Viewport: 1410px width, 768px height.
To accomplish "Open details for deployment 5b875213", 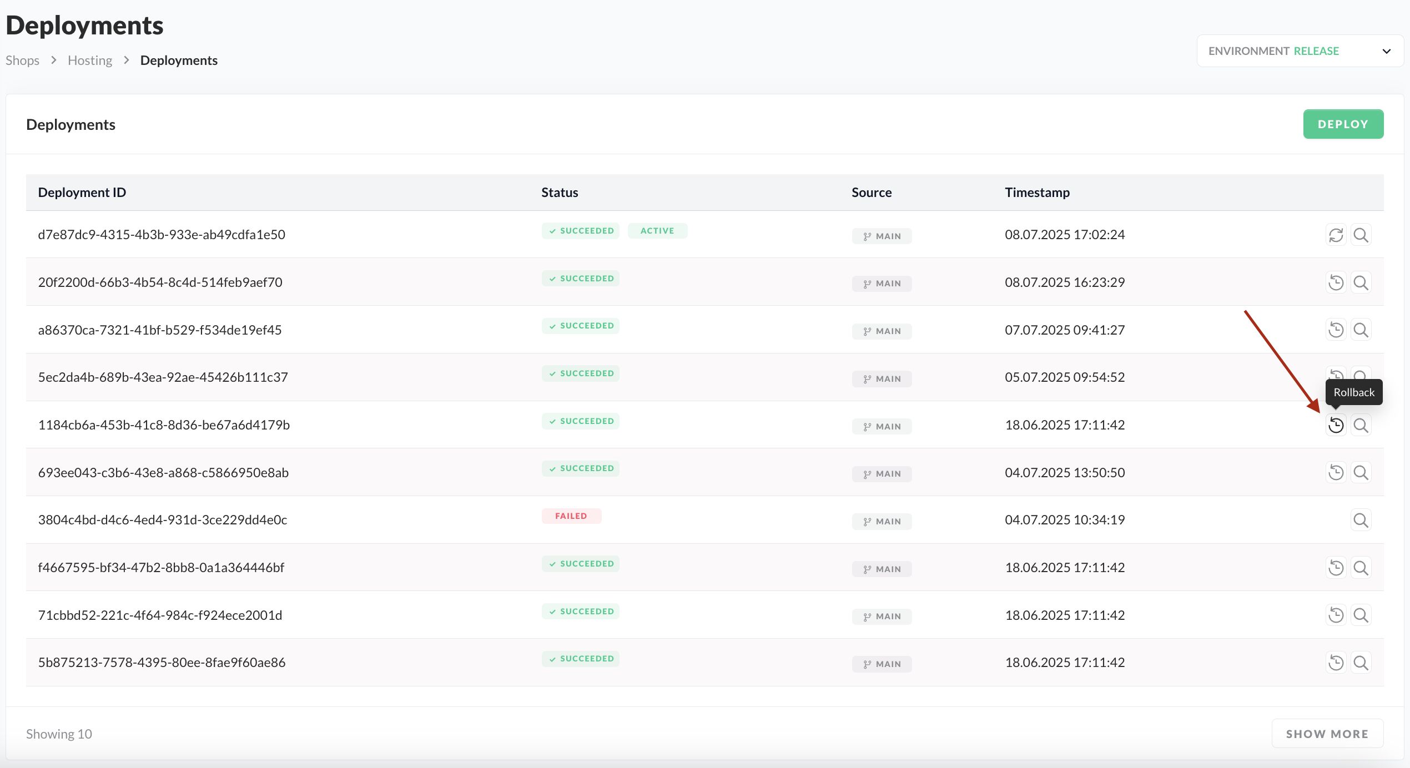I will [x=1361, y=663].
